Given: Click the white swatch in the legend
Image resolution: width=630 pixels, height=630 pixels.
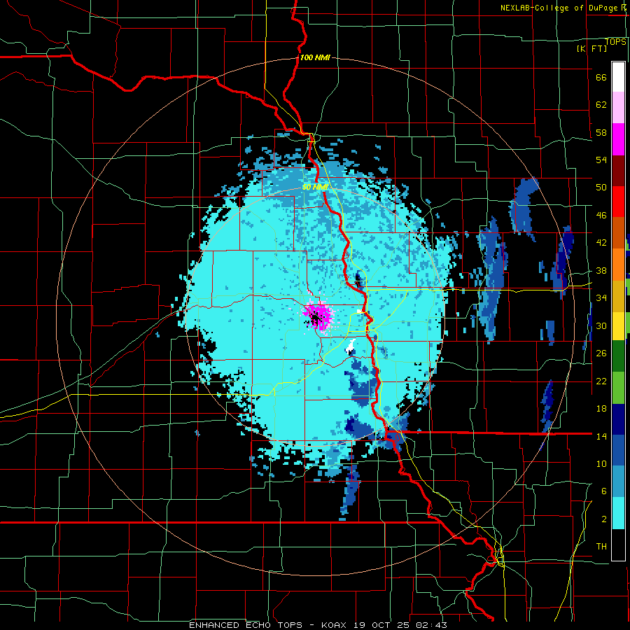Looking at the screenshot, I should click(618, 77).
